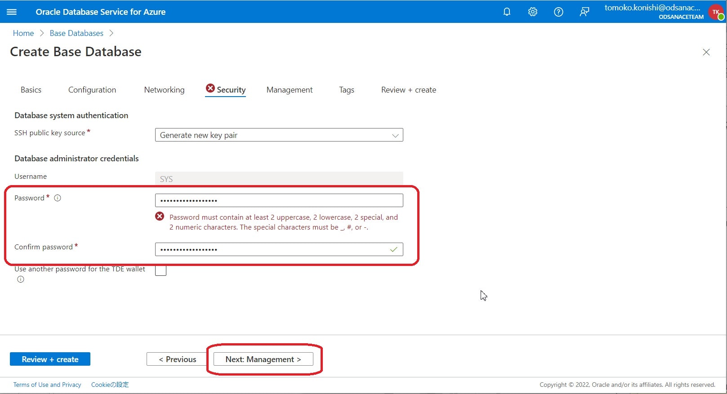Click the Security tab error icon

click(210, 89)
